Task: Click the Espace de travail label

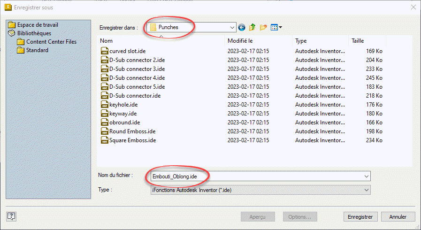Action: click(38, 25)
